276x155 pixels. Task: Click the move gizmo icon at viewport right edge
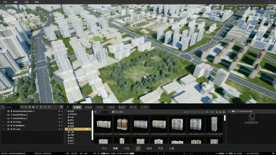[272, 17]
